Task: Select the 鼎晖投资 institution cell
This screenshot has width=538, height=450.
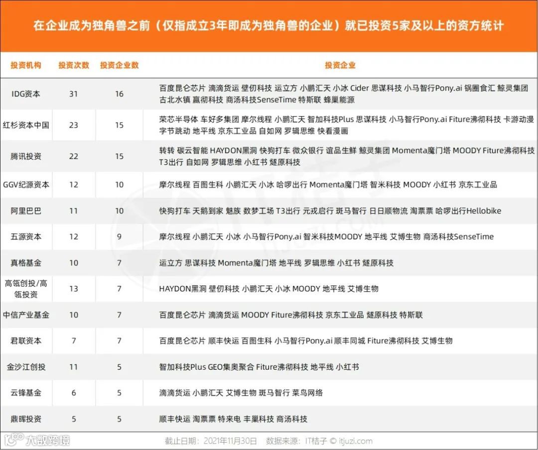Action: click(x=26, y=419)
